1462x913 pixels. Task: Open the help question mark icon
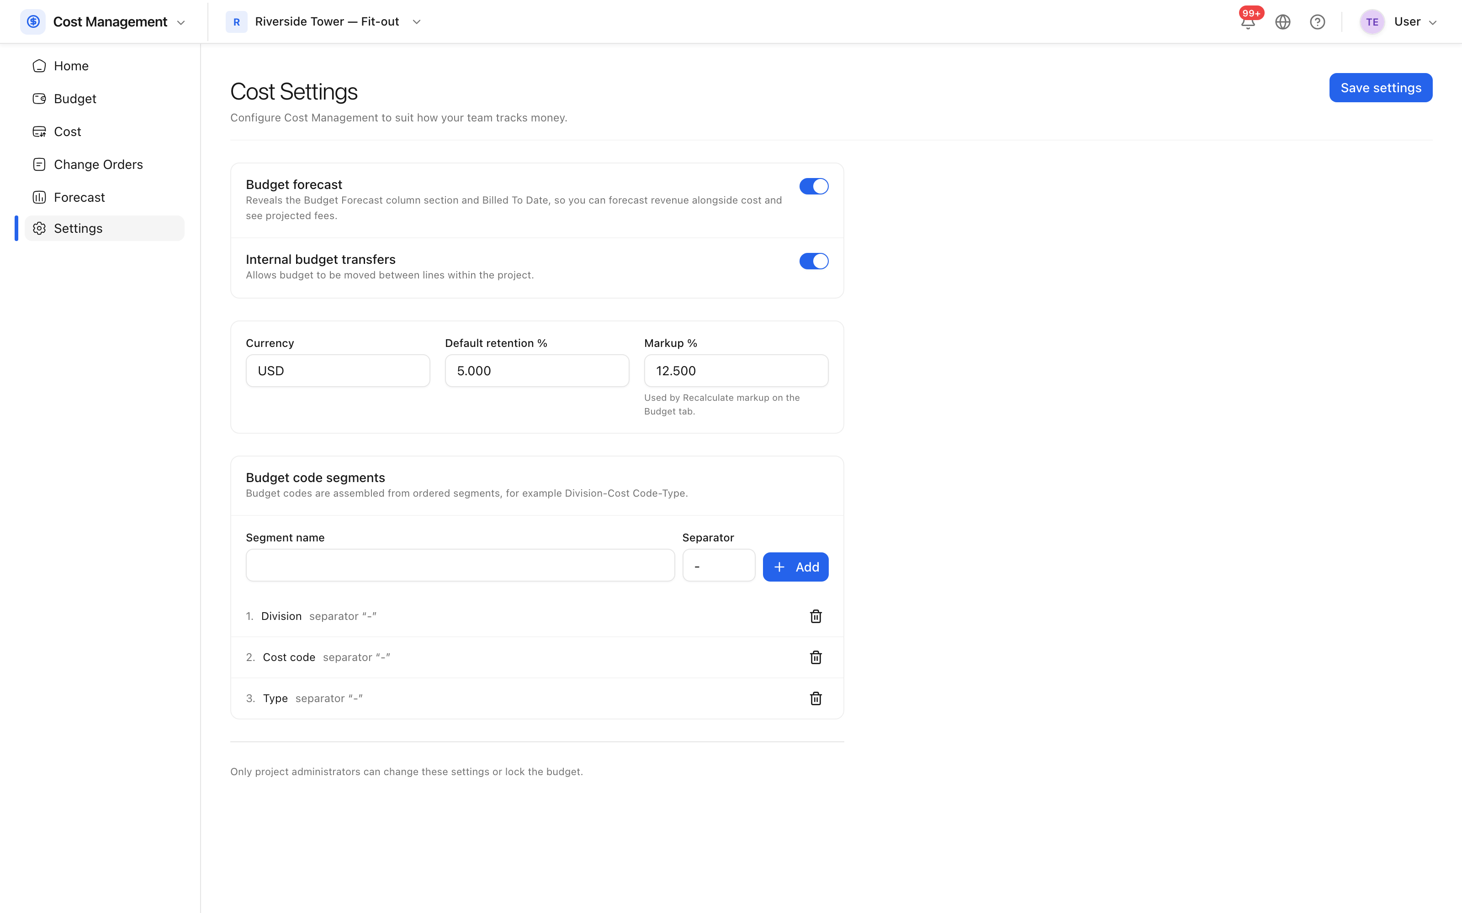coord(1317,22)
